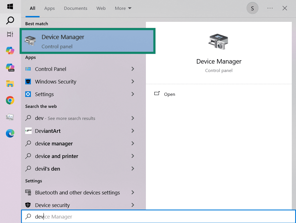Click the Windows Security shield icon
Image resolution: width=296 pixels, height=223 pixels.
coord(28,82)
